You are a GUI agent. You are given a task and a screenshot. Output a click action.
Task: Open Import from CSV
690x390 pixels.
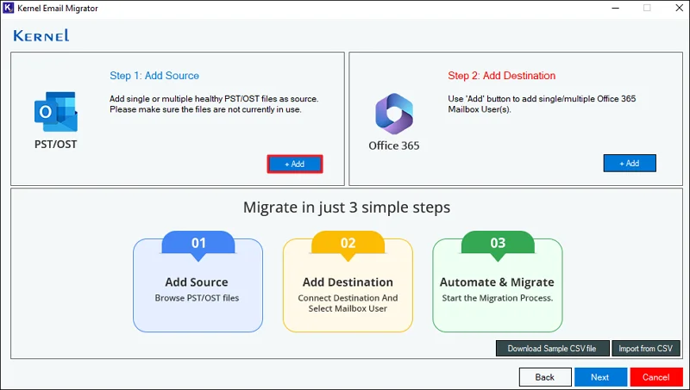pyautogui.click(x=645, y=349)
